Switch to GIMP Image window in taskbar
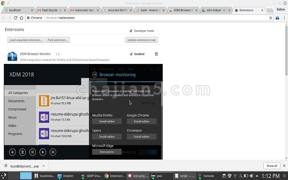 tap(91, 176)
